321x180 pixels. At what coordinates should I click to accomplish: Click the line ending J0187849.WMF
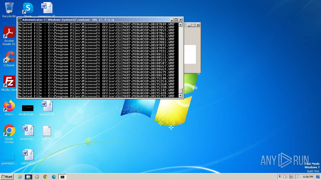tap(96, 24)
